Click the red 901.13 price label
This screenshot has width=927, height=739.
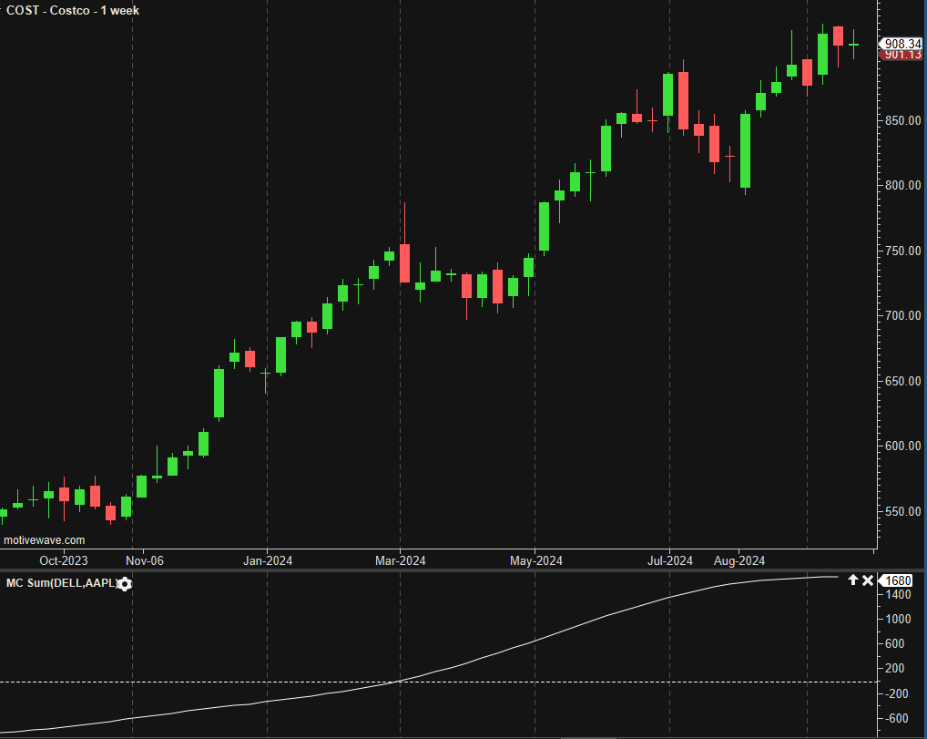[x=902, y=55]
